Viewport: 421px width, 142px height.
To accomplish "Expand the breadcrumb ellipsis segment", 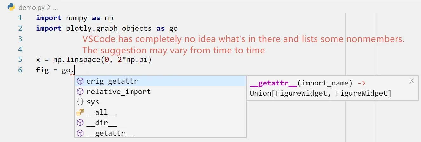I will [55, 7].
